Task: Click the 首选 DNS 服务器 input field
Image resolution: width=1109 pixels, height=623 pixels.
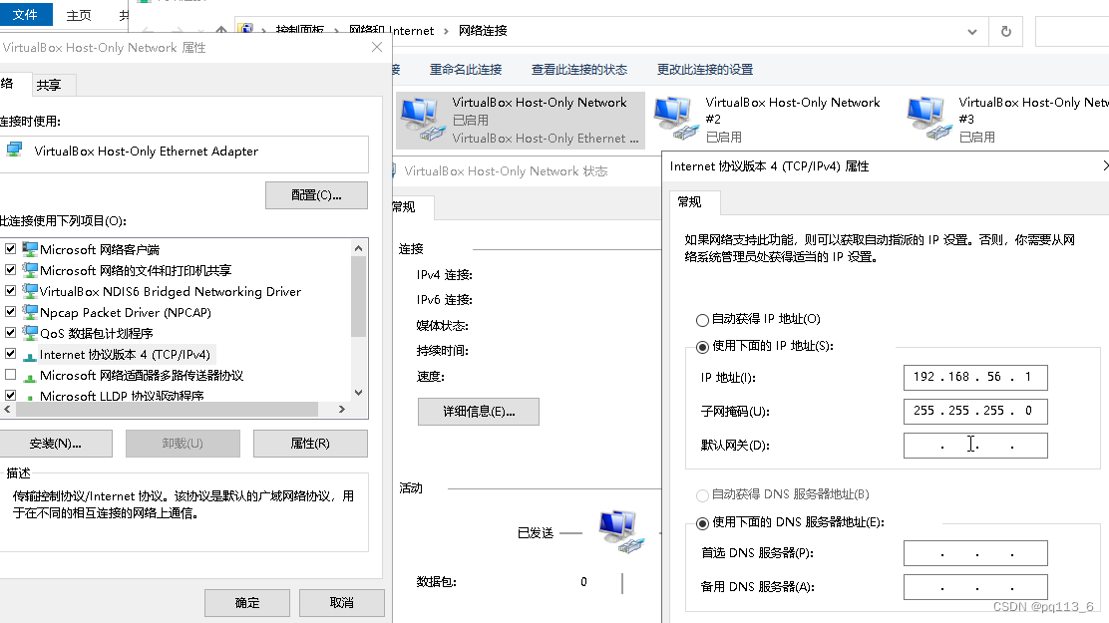Action: [975, 553]
